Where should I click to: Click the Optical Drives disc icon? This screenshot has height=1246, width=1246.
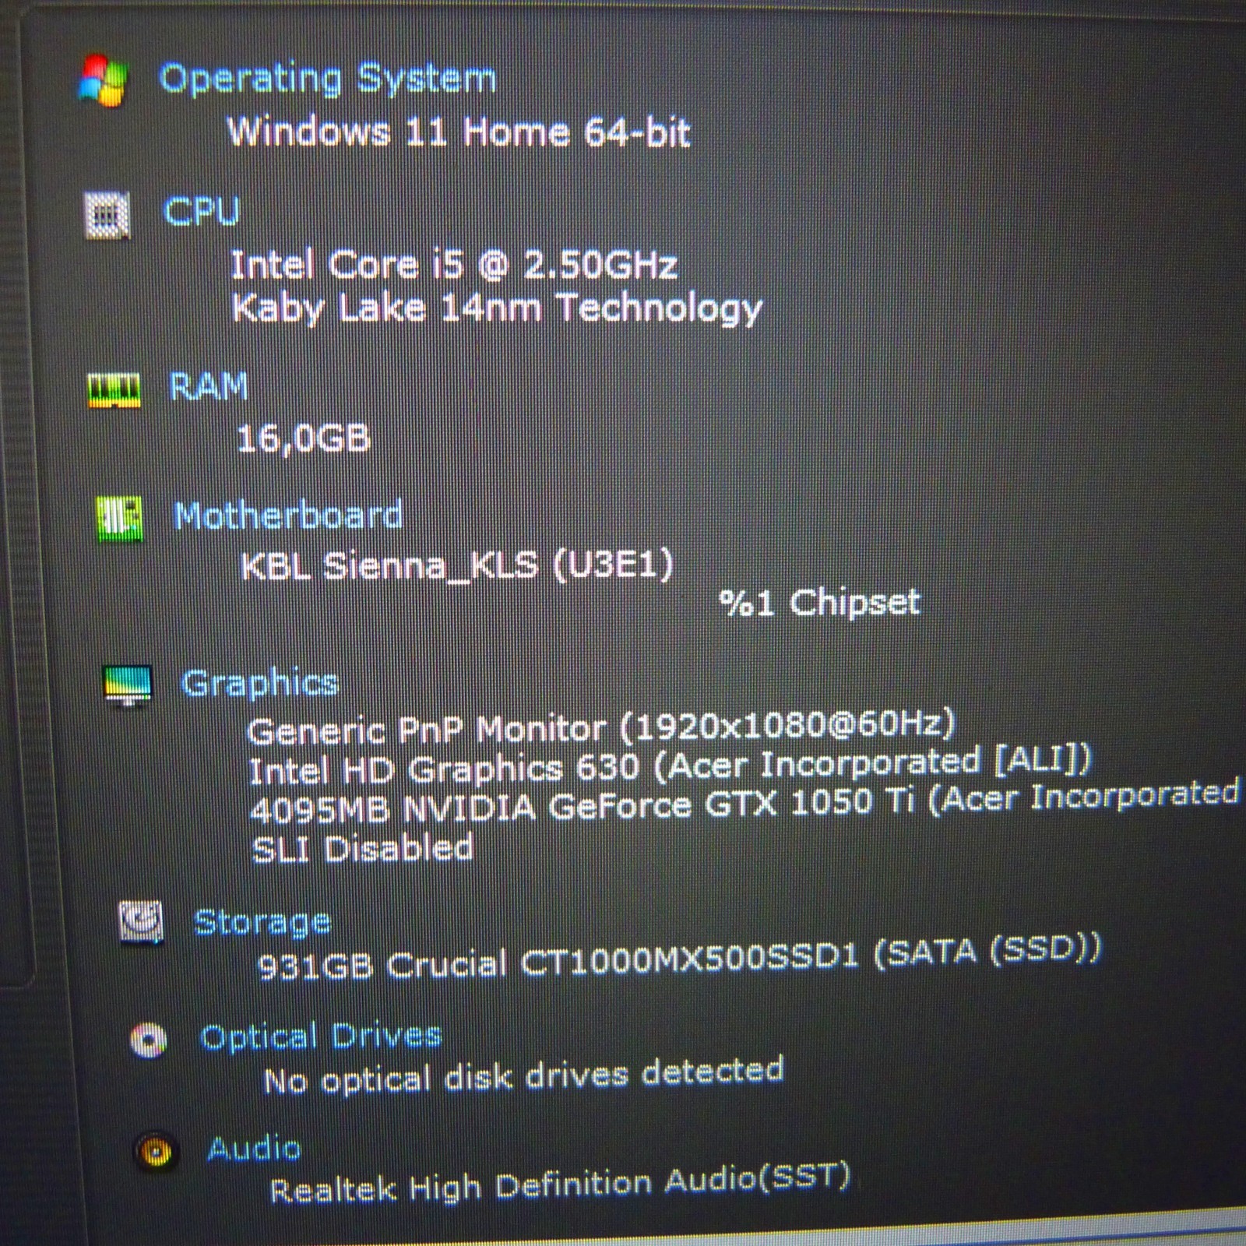pyautogui.click(x=148, y=1040)
